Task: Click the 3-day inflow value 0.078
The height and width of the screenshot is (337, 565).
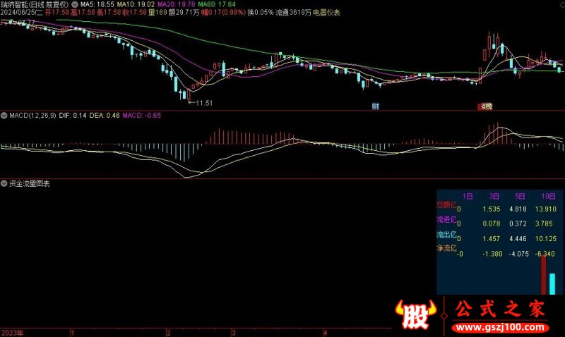Action: tap(492, 223)
